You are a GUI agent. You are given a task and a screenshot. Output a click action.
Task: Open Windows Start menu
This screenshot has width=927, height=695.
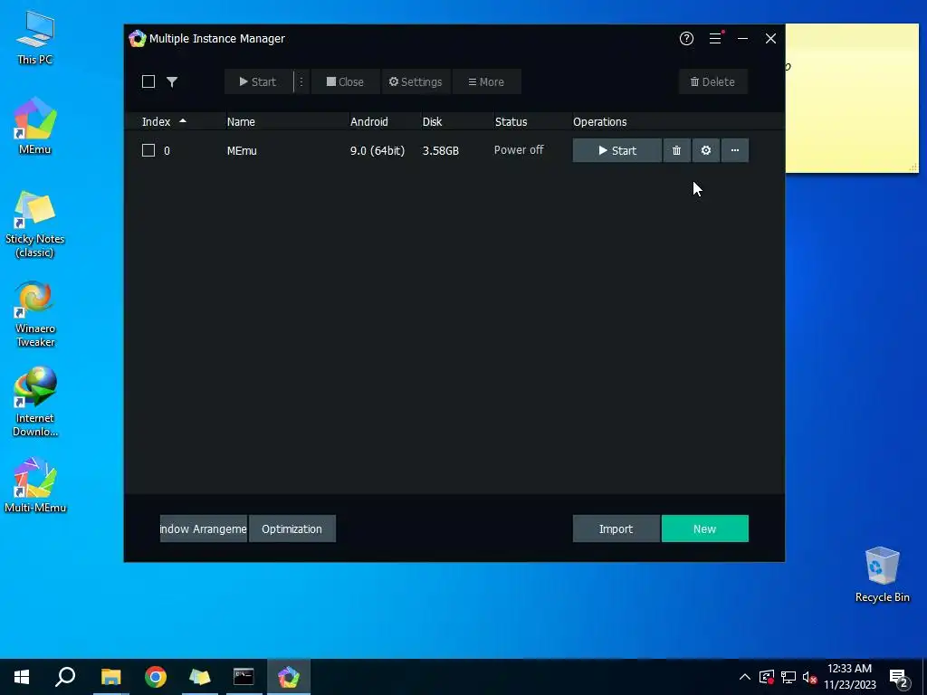coord(22,677)
